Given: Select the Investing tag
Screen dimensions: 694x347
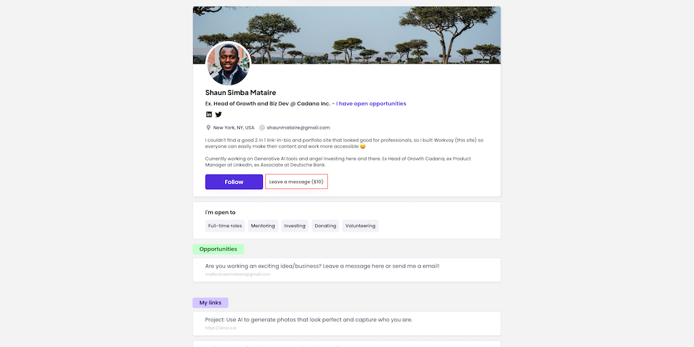Looking at the screenshot, I should click(x=295, y=226).
